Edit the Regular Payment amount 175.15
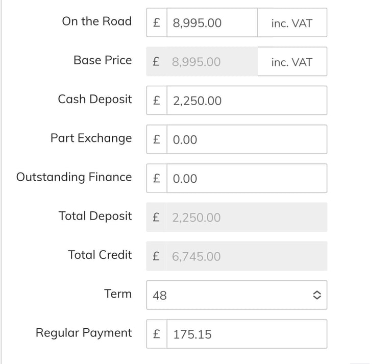392x364 pixels. pos(246,334)
